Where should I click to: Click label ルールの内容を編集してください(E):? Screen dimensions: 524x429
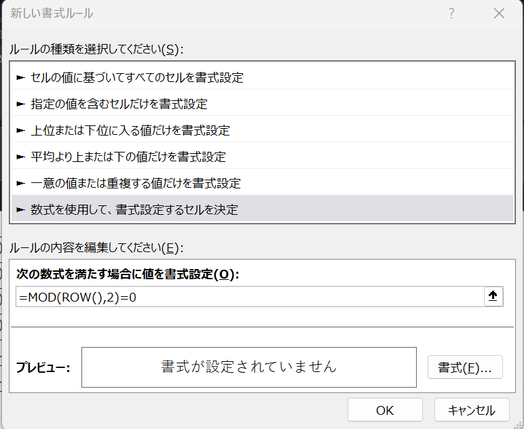[96, 248]
